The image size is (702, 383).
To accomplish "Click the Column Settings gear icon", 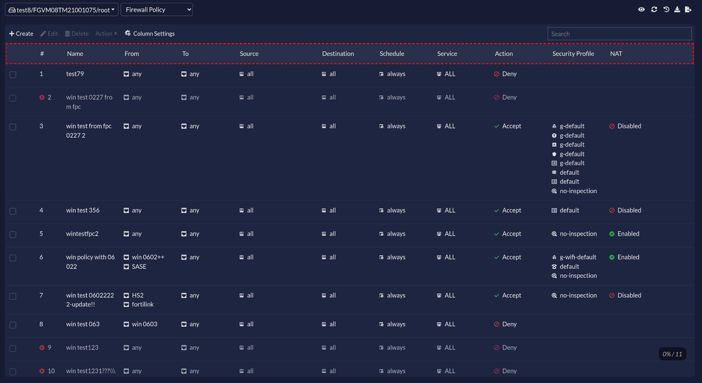I will point(128,33).
